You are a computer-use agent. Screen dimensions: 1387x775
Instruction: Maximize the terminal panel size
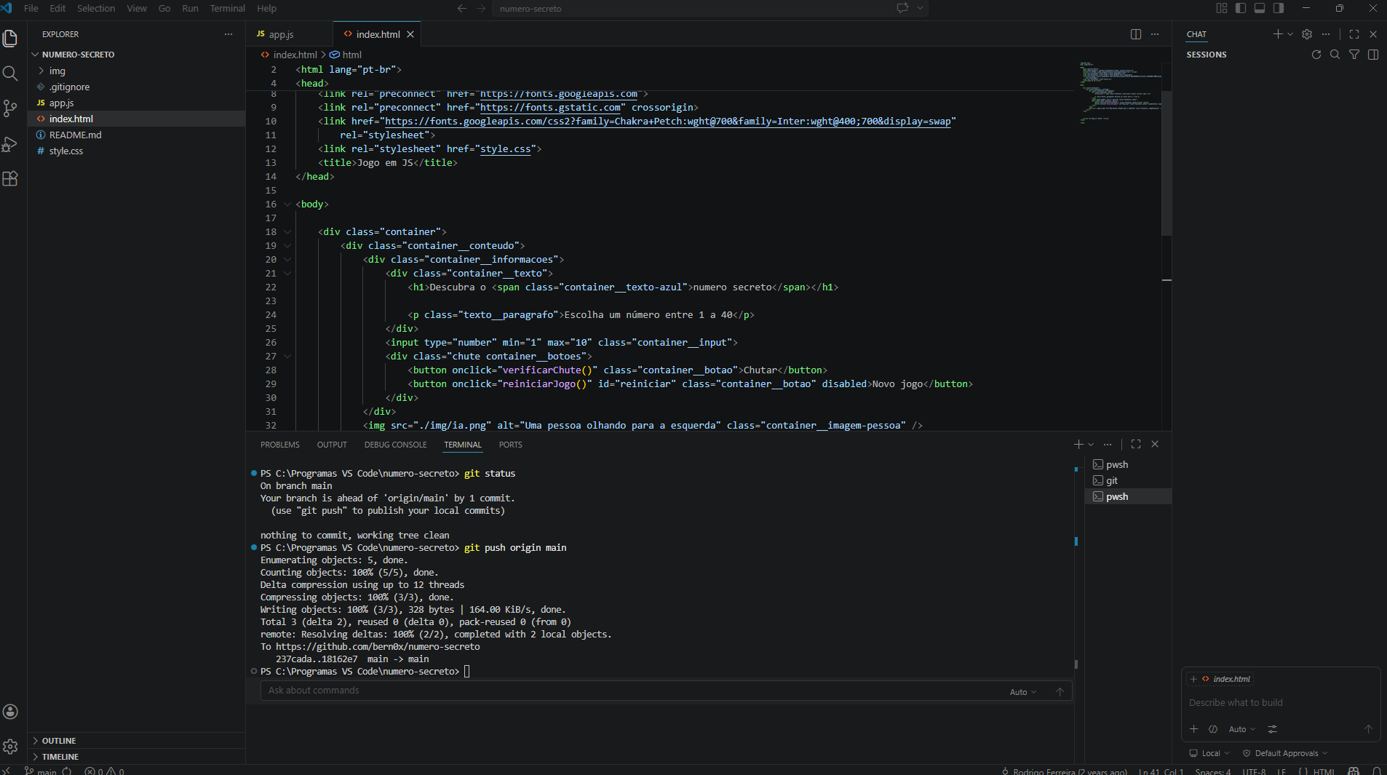click(x=1136, y=444)
